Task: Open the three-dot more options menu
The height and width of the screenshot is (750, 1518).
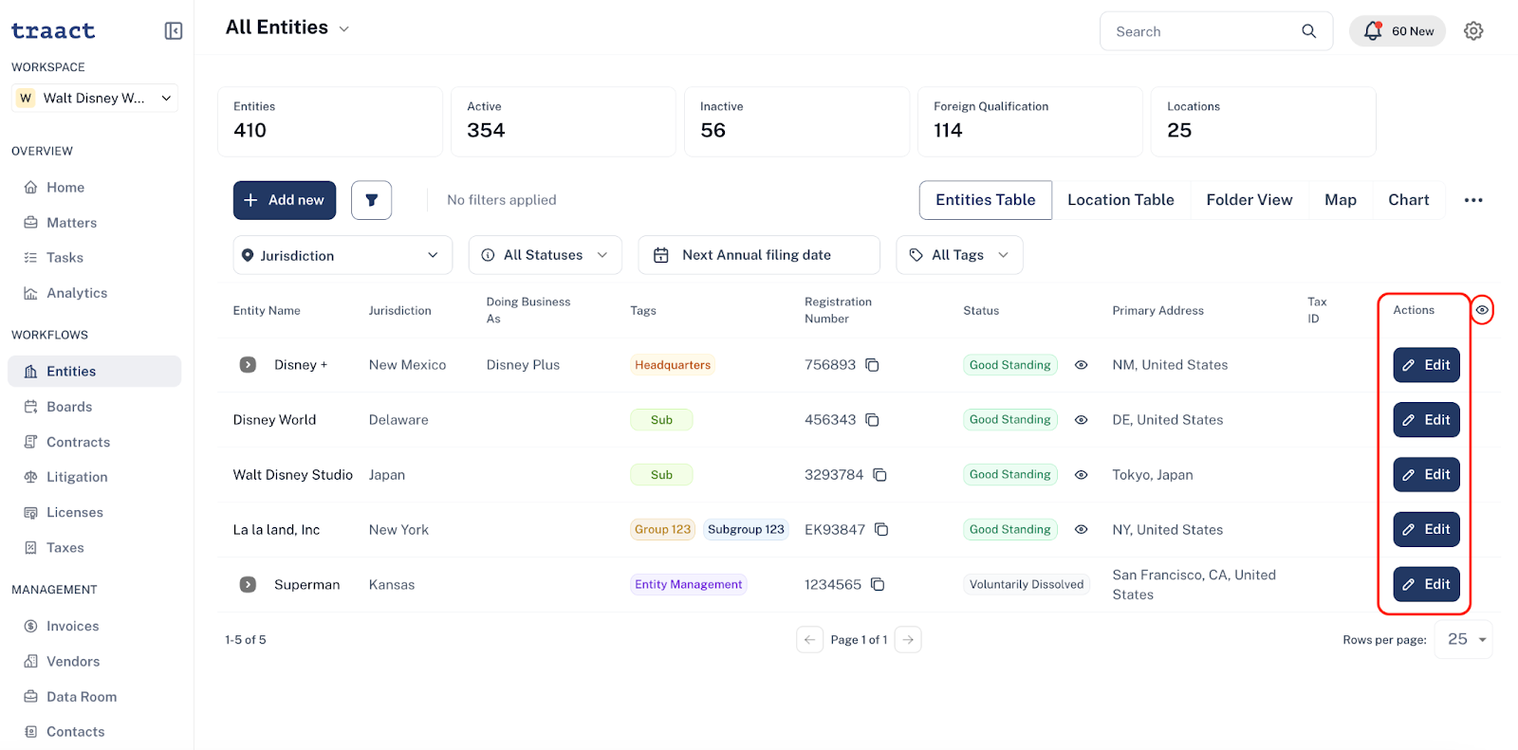Action: (x=1473, y=200)
